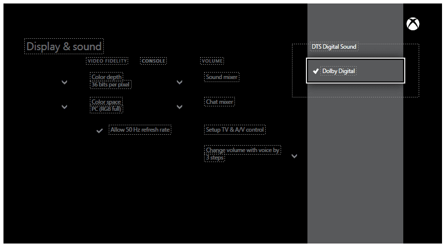Click the 36 bits per pixel value
Image resolution: width=445 pixels, height=247 pixels.
pyautogui.click(x=111, y=84)
